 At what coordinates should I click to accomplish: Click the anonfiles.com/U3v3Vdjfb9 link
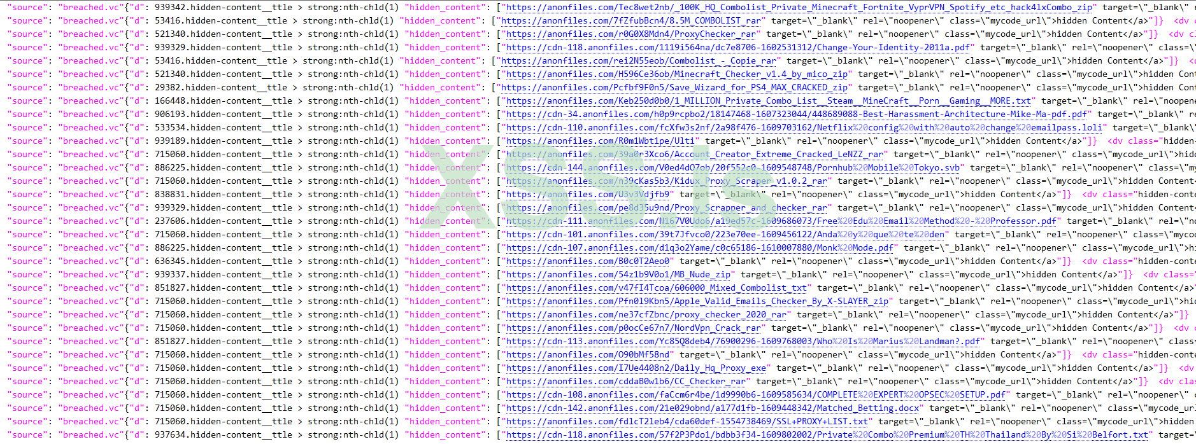pos(588,195)
